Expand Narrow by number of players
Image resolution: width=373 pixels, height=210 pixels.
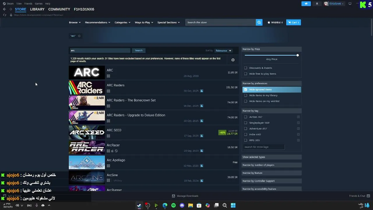[x=271, y=165]
